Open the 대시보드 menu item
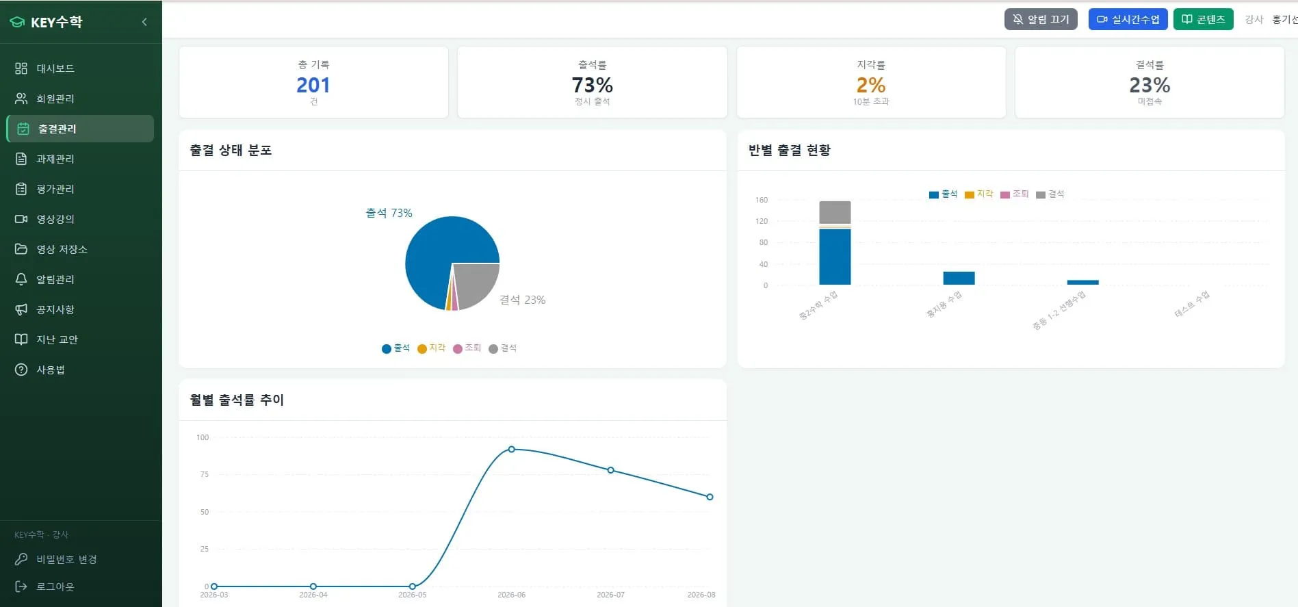 tap(80, 68)
